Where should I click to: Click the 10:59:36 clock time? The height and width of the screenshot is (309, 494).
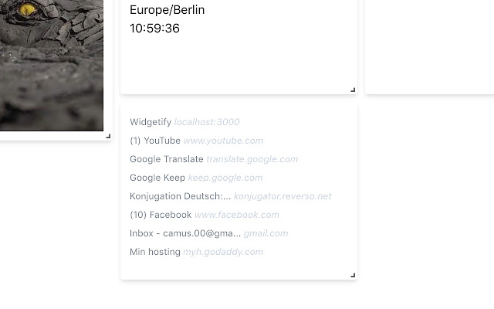(x=154, y=29)
